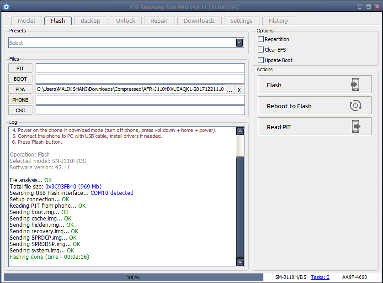Check the Update Boot box

tap(261, 60)
